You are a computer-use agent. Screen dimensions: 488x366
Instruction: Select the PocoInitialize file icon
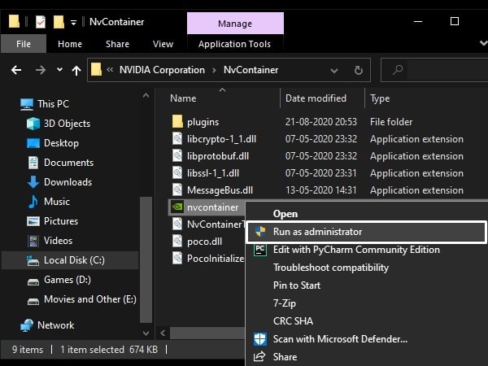(x=177, y=259)
